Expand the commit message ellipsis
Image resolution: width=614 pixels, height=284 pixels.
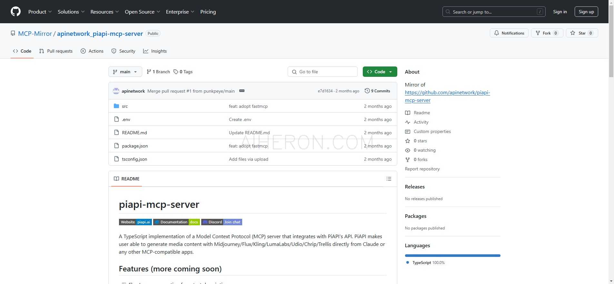point(242,91)
